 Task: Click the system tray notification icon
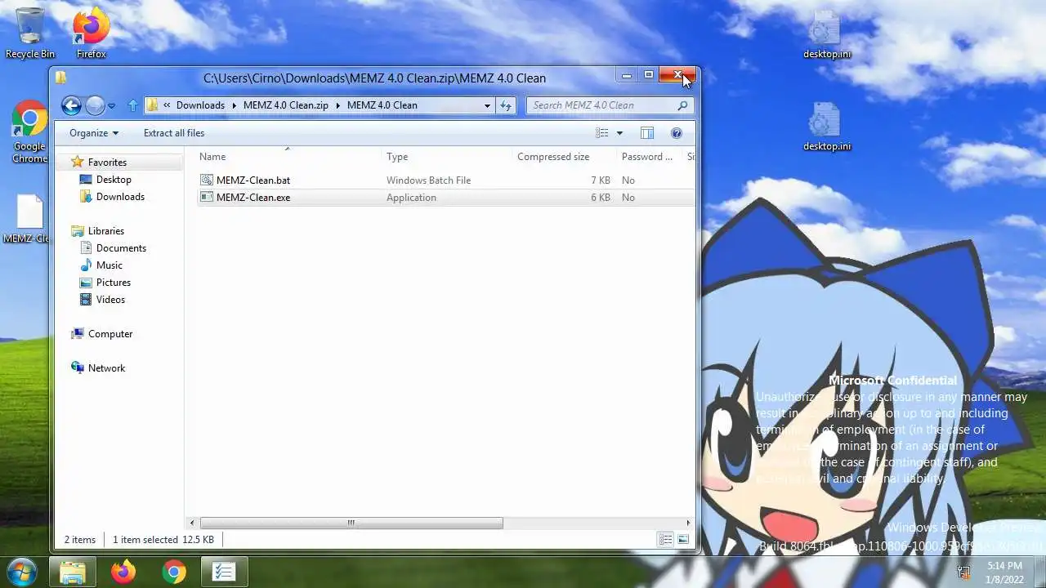(963, 572)
